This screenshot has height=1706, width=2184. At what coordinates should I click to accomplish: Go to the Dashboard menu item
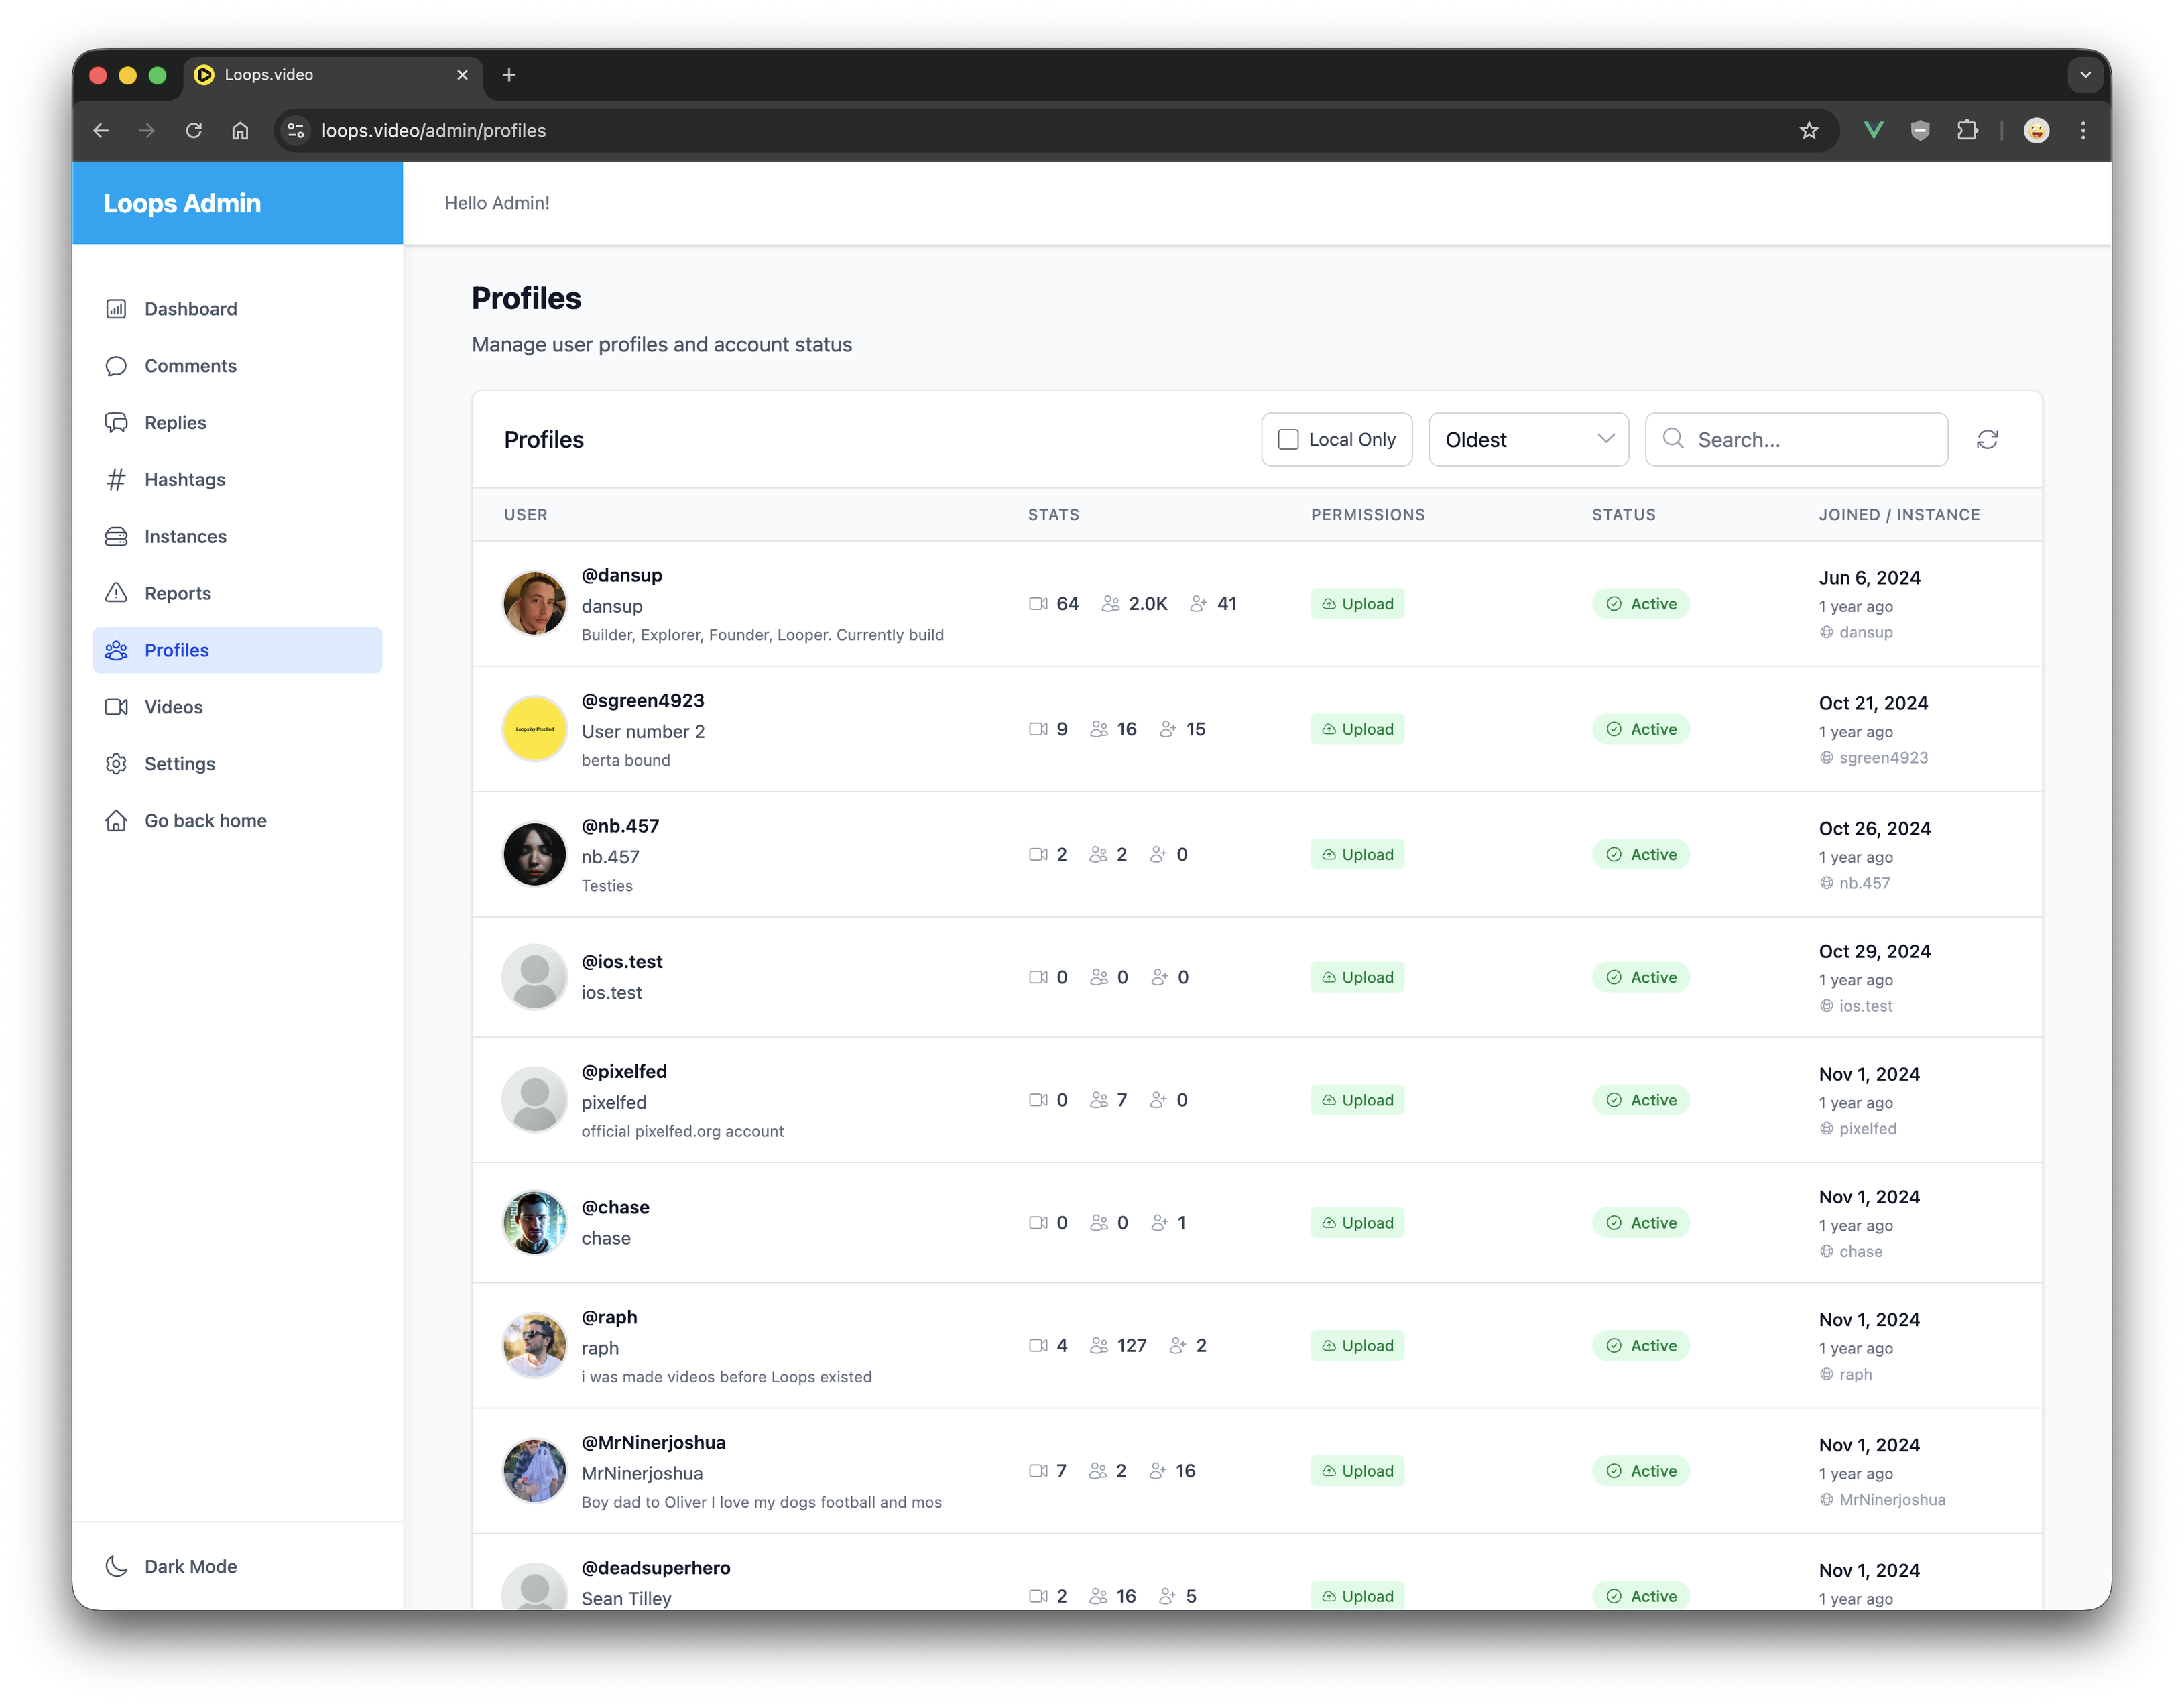[190, 309]
